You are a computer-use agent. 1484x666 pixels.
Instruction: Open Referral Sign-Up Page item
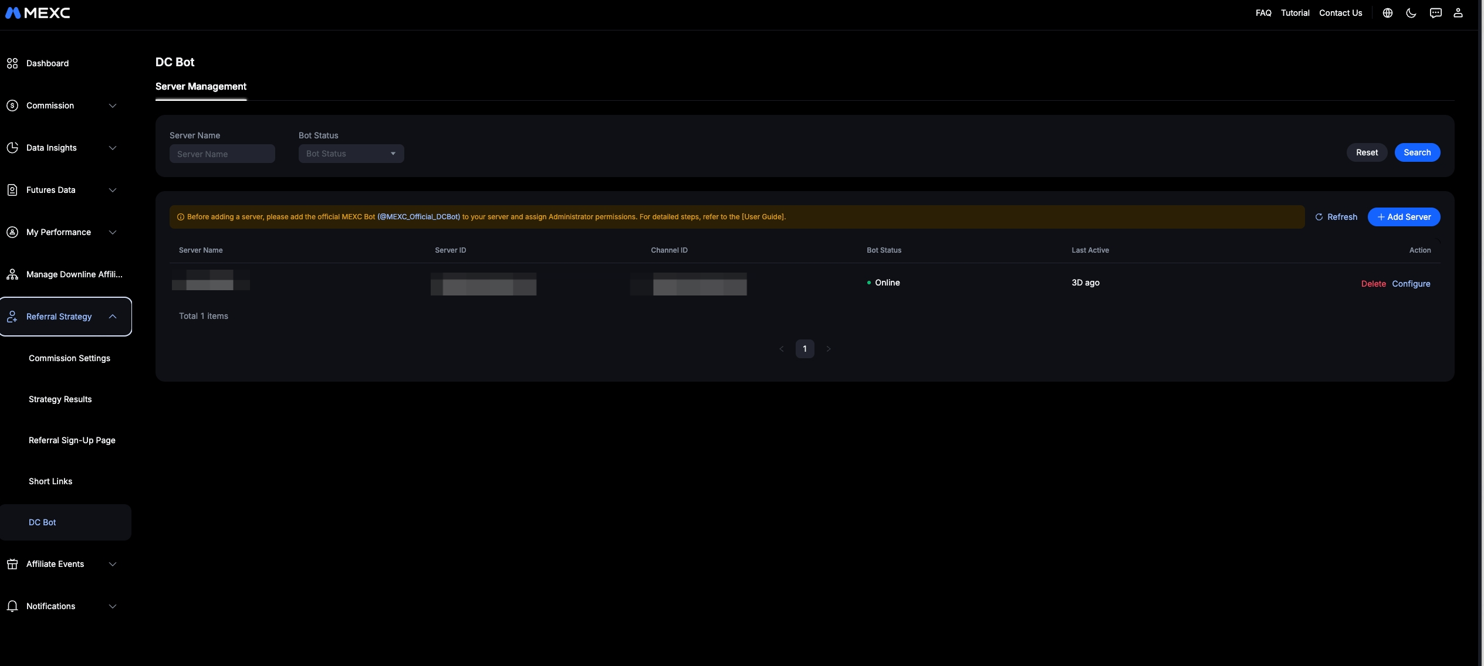pos(72,440)
